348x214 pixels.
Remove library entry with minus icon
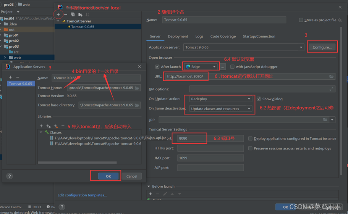pyautogui.click(x=63, y=126)
